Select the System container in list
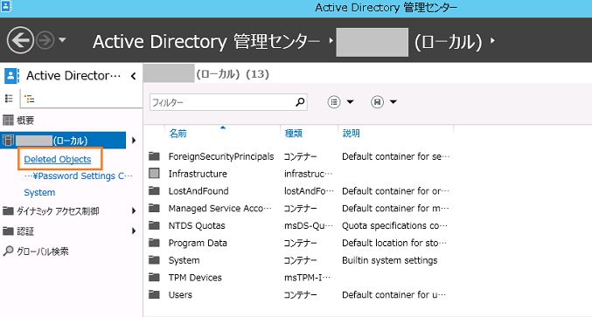The image size is (592, 317). [x=299, y=260]
